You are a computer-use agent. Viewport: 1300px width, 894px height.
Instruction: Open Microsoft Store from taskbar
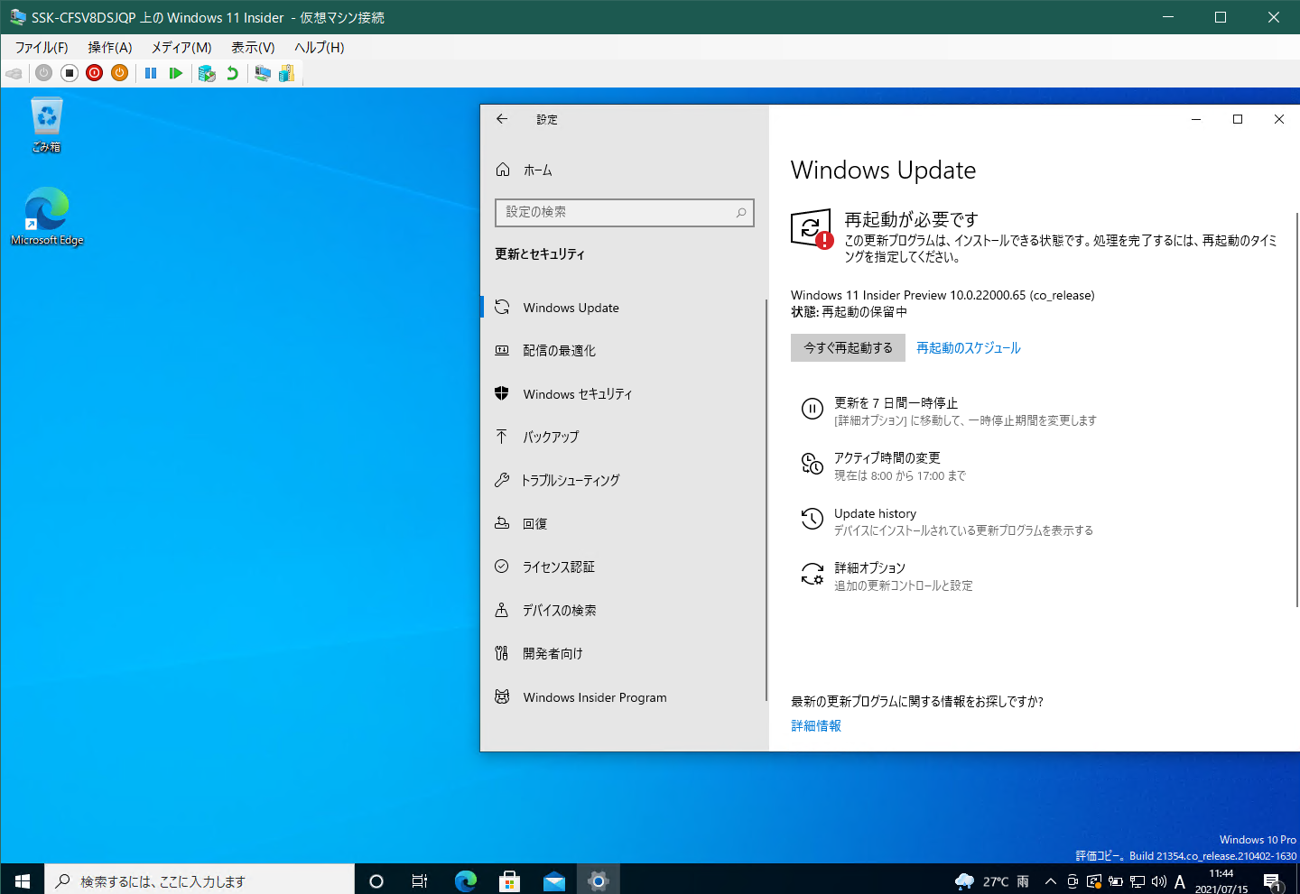(x=509, y=881)
